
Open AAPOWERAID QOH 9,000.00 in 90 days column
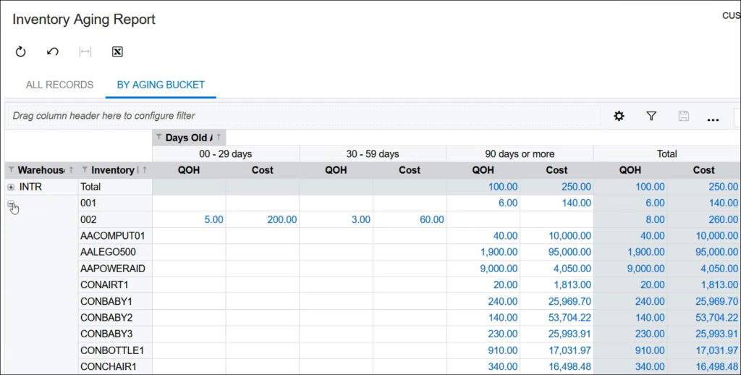tap(499, 269)
